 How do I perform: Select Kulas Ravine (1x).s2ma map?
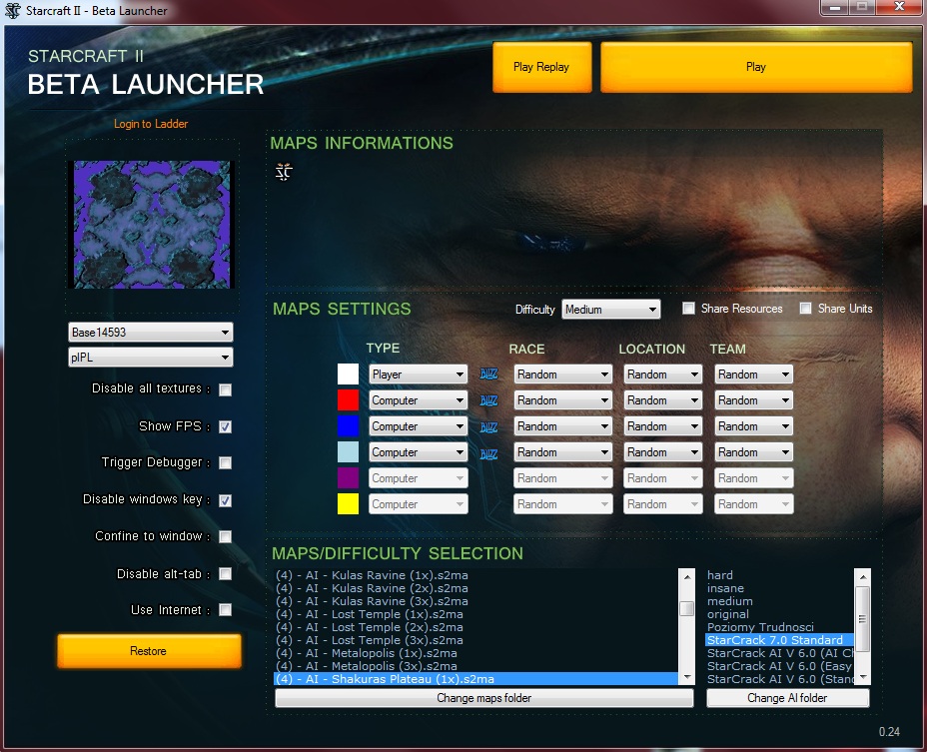[x=475, y=575]
